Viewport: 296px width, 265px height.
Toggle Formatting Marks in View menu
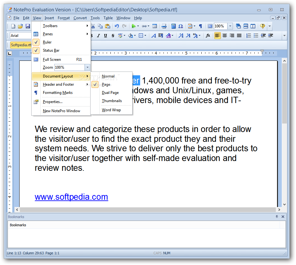click(61, 93)
